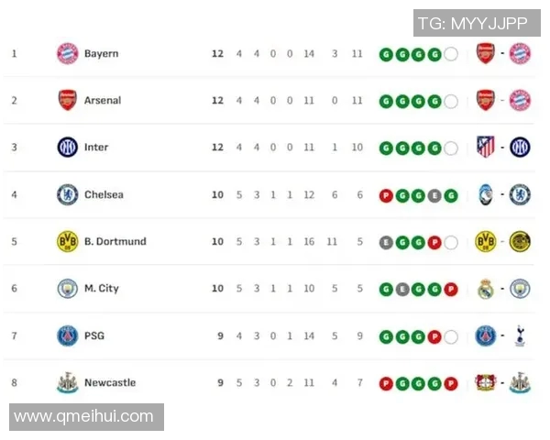Click the Newcastle crest beside the Newcastle name
Viewport: 550px width, 440px height.
coord(68,382)
